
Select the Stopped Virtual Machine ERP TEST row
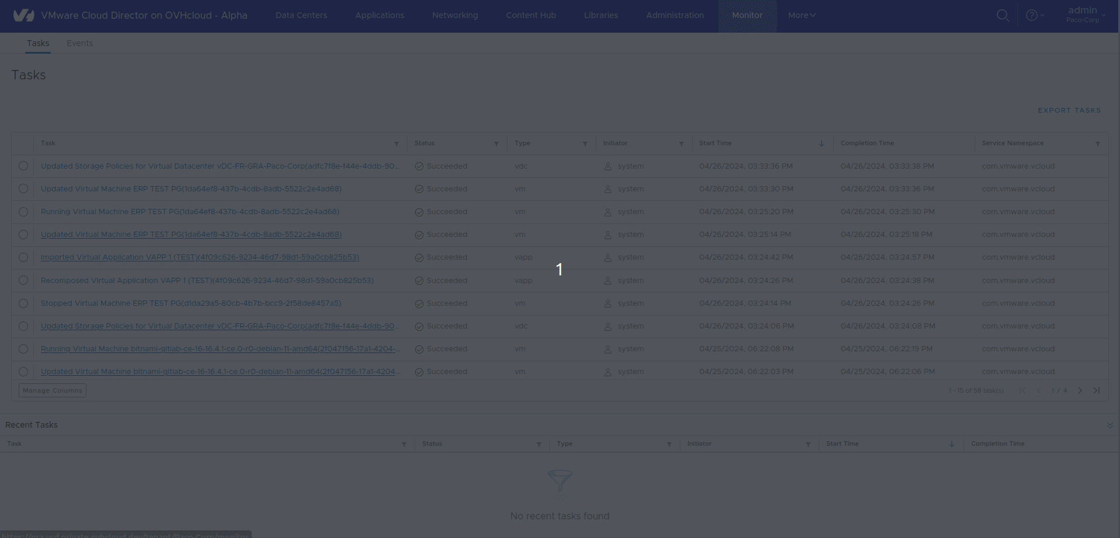(x=23, y=303)
